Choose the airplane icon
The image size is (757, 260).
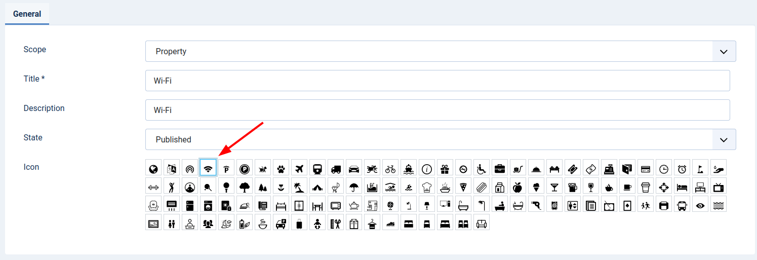pos(299,168)
